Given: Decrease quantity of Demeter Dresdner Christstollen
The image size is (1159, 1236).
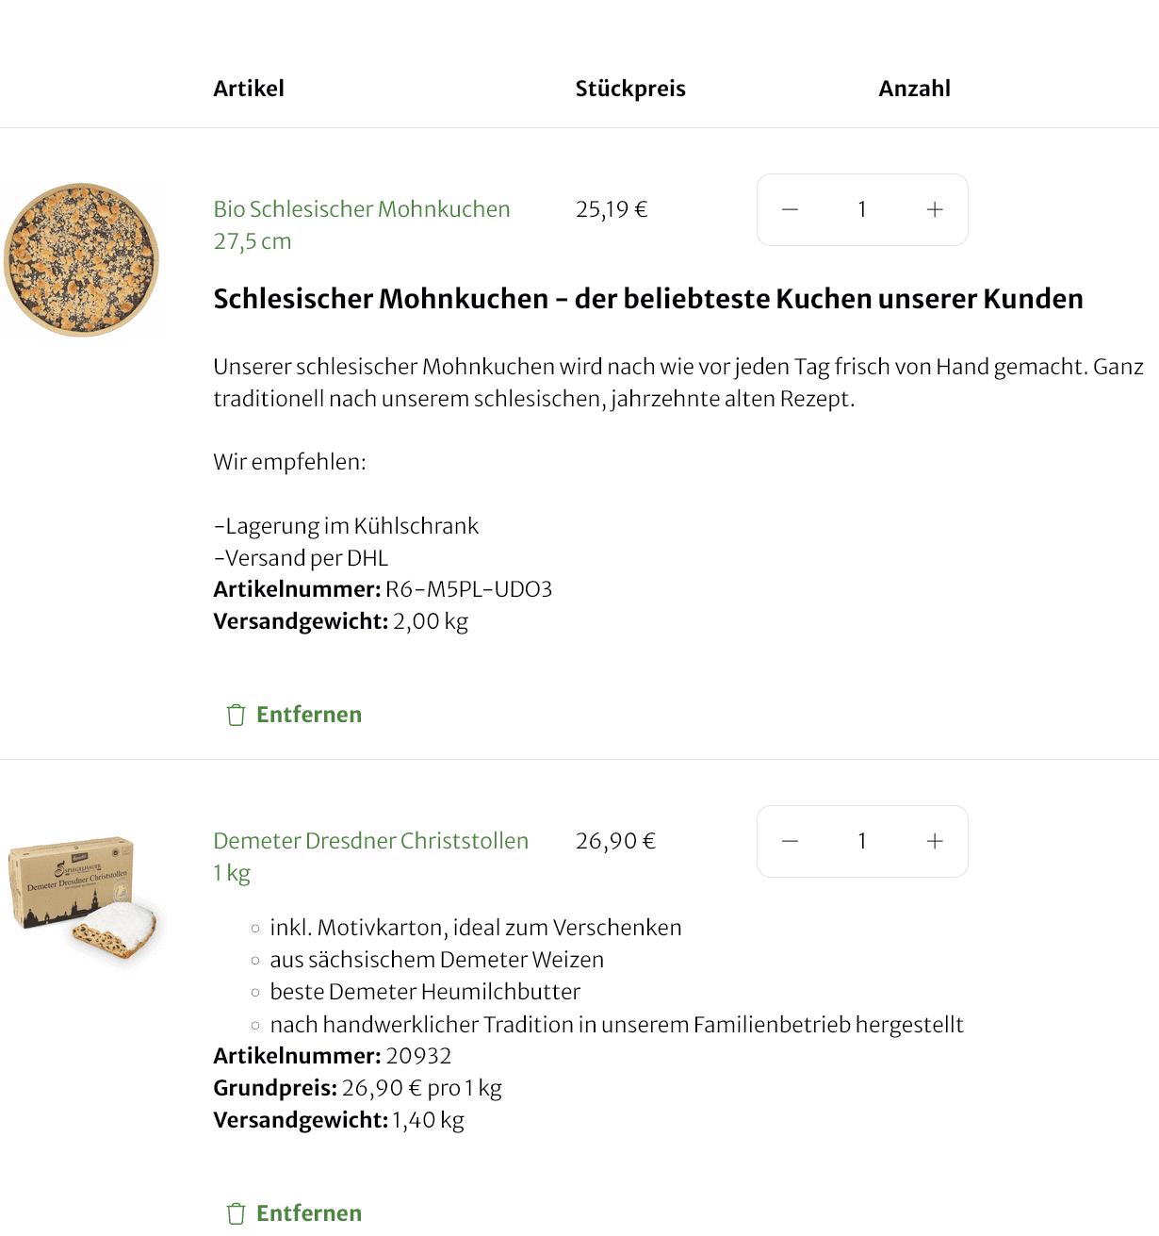Looking at the screenshot, I should [791, 841].
